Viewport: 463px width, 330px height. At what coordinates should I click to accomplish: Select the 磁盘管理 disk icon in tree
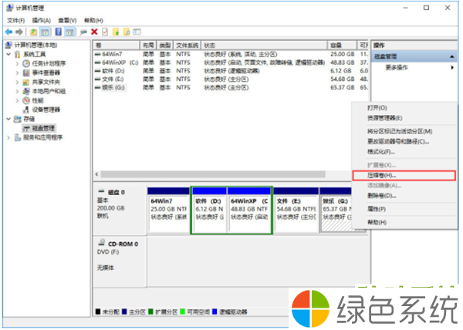coord(26,128)
